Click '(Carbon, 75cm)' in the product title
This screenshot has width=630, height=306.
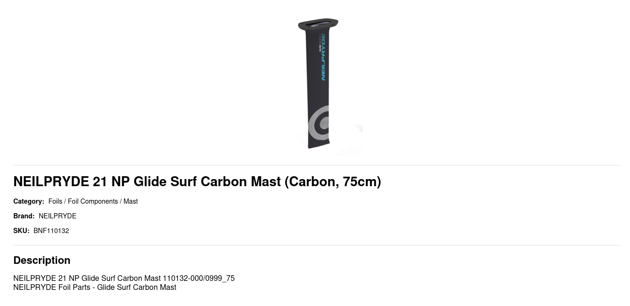333,182
